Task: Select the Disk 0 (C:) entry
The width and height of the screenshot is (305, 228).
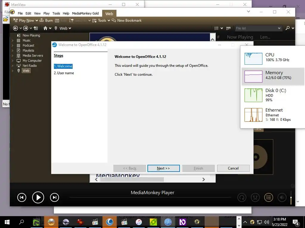Action: tap(273, 95)
